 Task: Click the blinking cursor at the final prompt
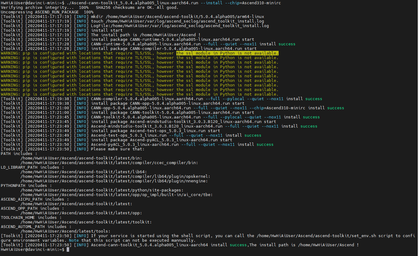(68, 250)
